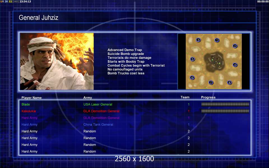The width and height of the screenshot is (269, 168).
Task: Select player name Kakolukia
Action: click(29, 111)
